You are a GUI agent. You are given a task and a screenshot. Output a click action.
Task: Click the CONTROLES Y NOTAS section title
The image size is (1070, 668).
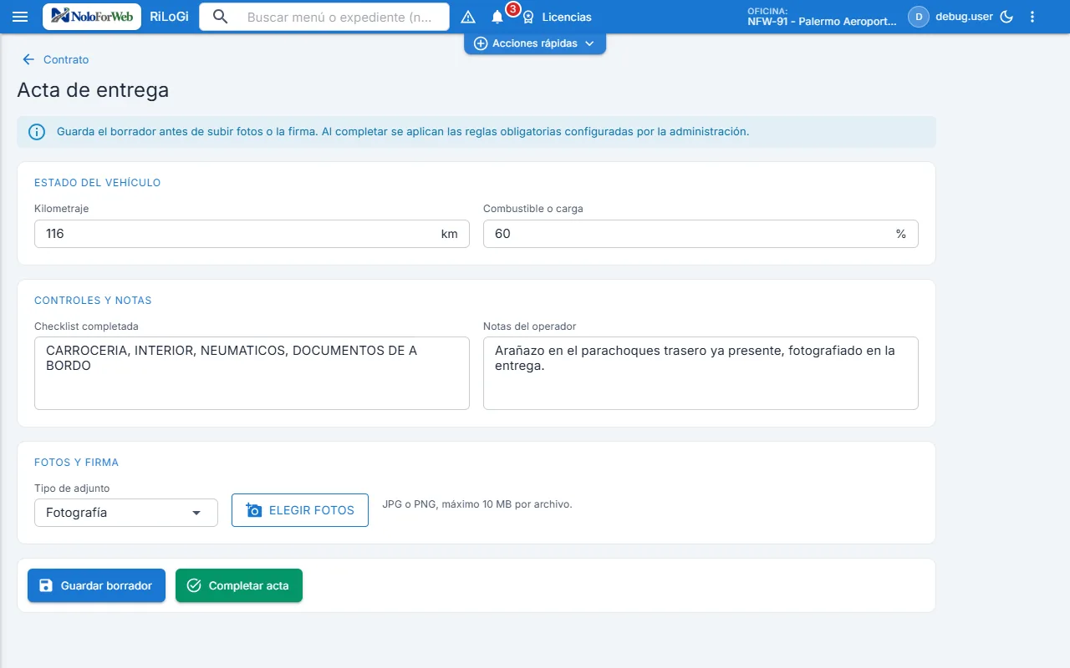coord(93,301)
